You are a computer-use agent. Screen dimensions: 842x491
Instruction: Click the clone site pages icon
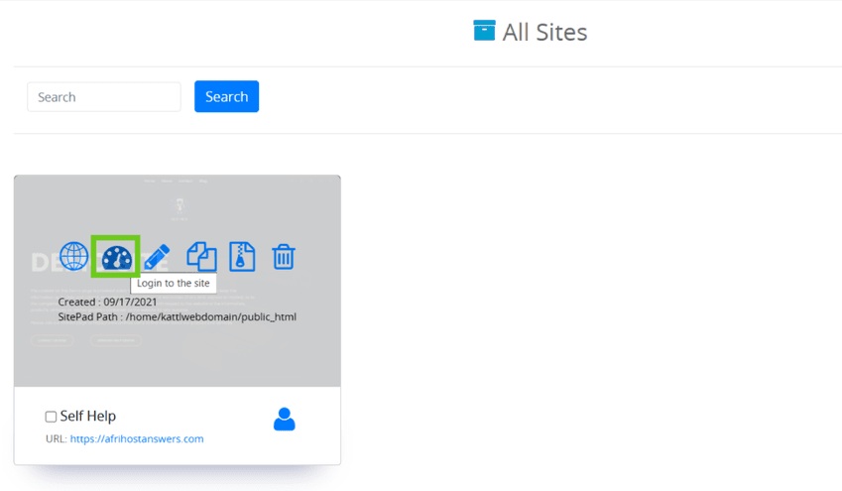[x=201, y=256]
